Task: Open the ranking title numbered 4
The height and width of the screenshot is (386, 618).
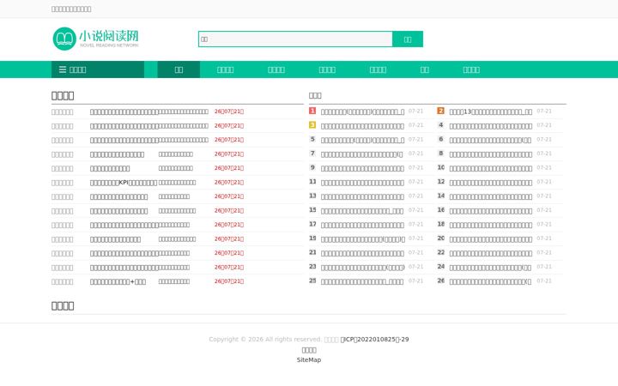Action: [491, 125]
